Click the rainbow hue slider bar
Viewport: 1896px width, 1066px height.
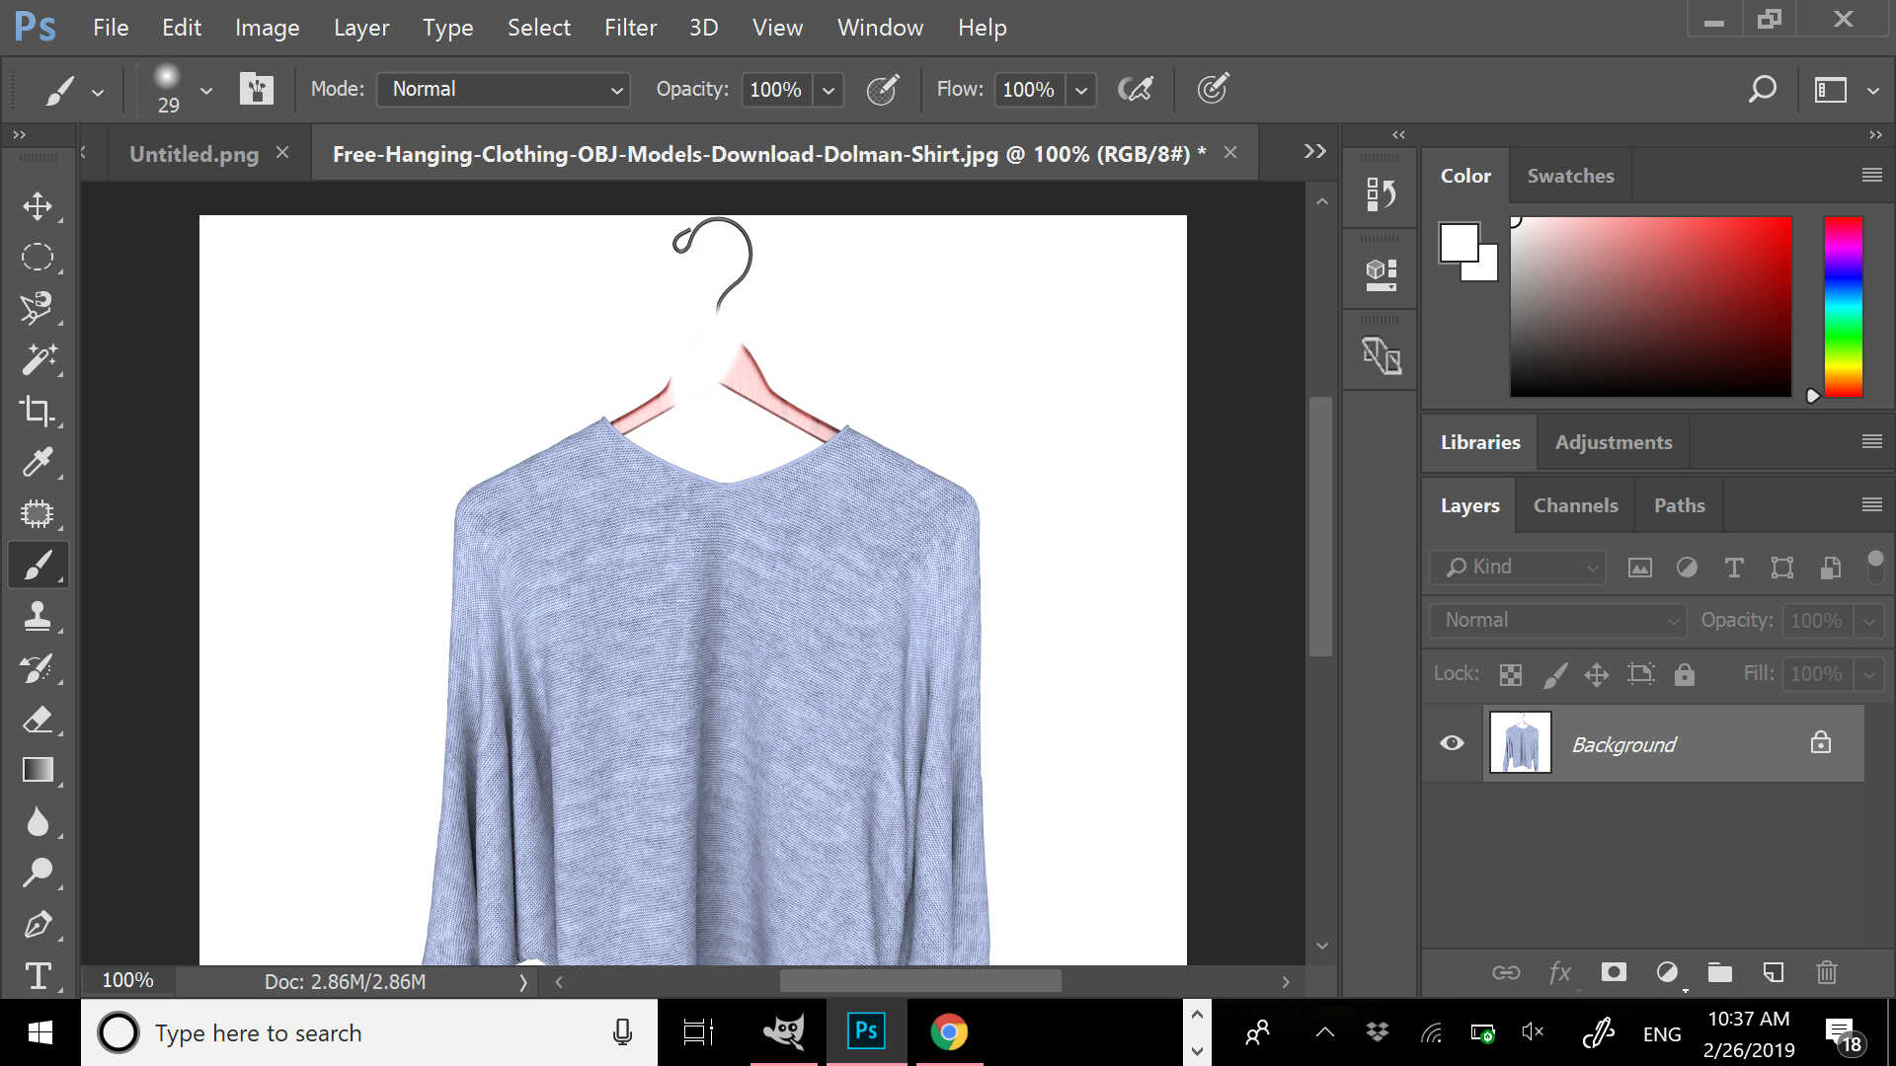pos(1843,306)
